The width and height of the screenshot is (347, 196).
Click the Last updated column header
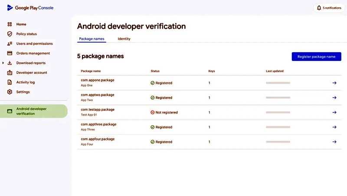(x=275, y=71)
